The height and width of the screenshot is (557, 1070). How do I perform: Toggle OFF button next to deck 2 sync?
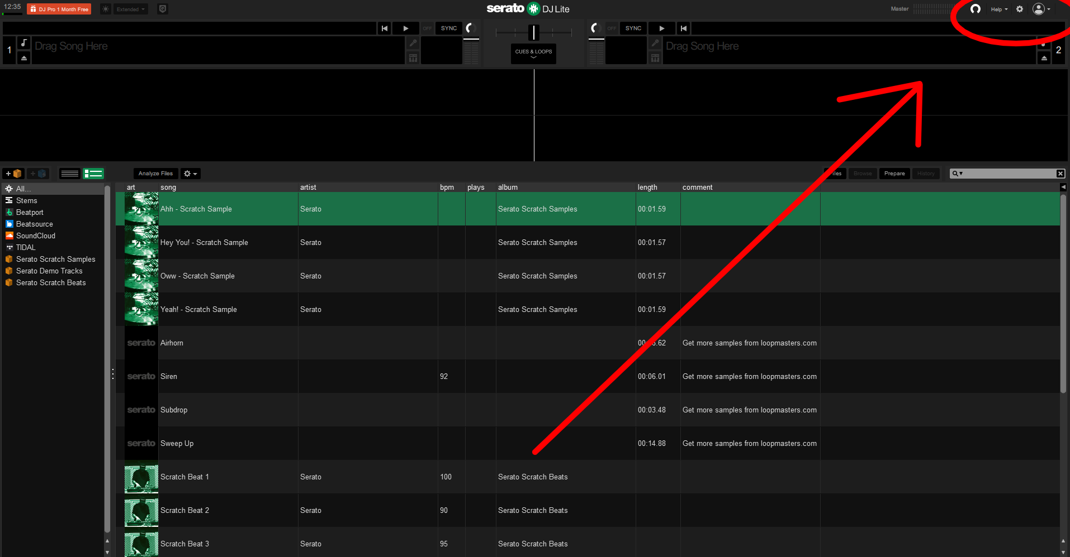tap(612, 28)
